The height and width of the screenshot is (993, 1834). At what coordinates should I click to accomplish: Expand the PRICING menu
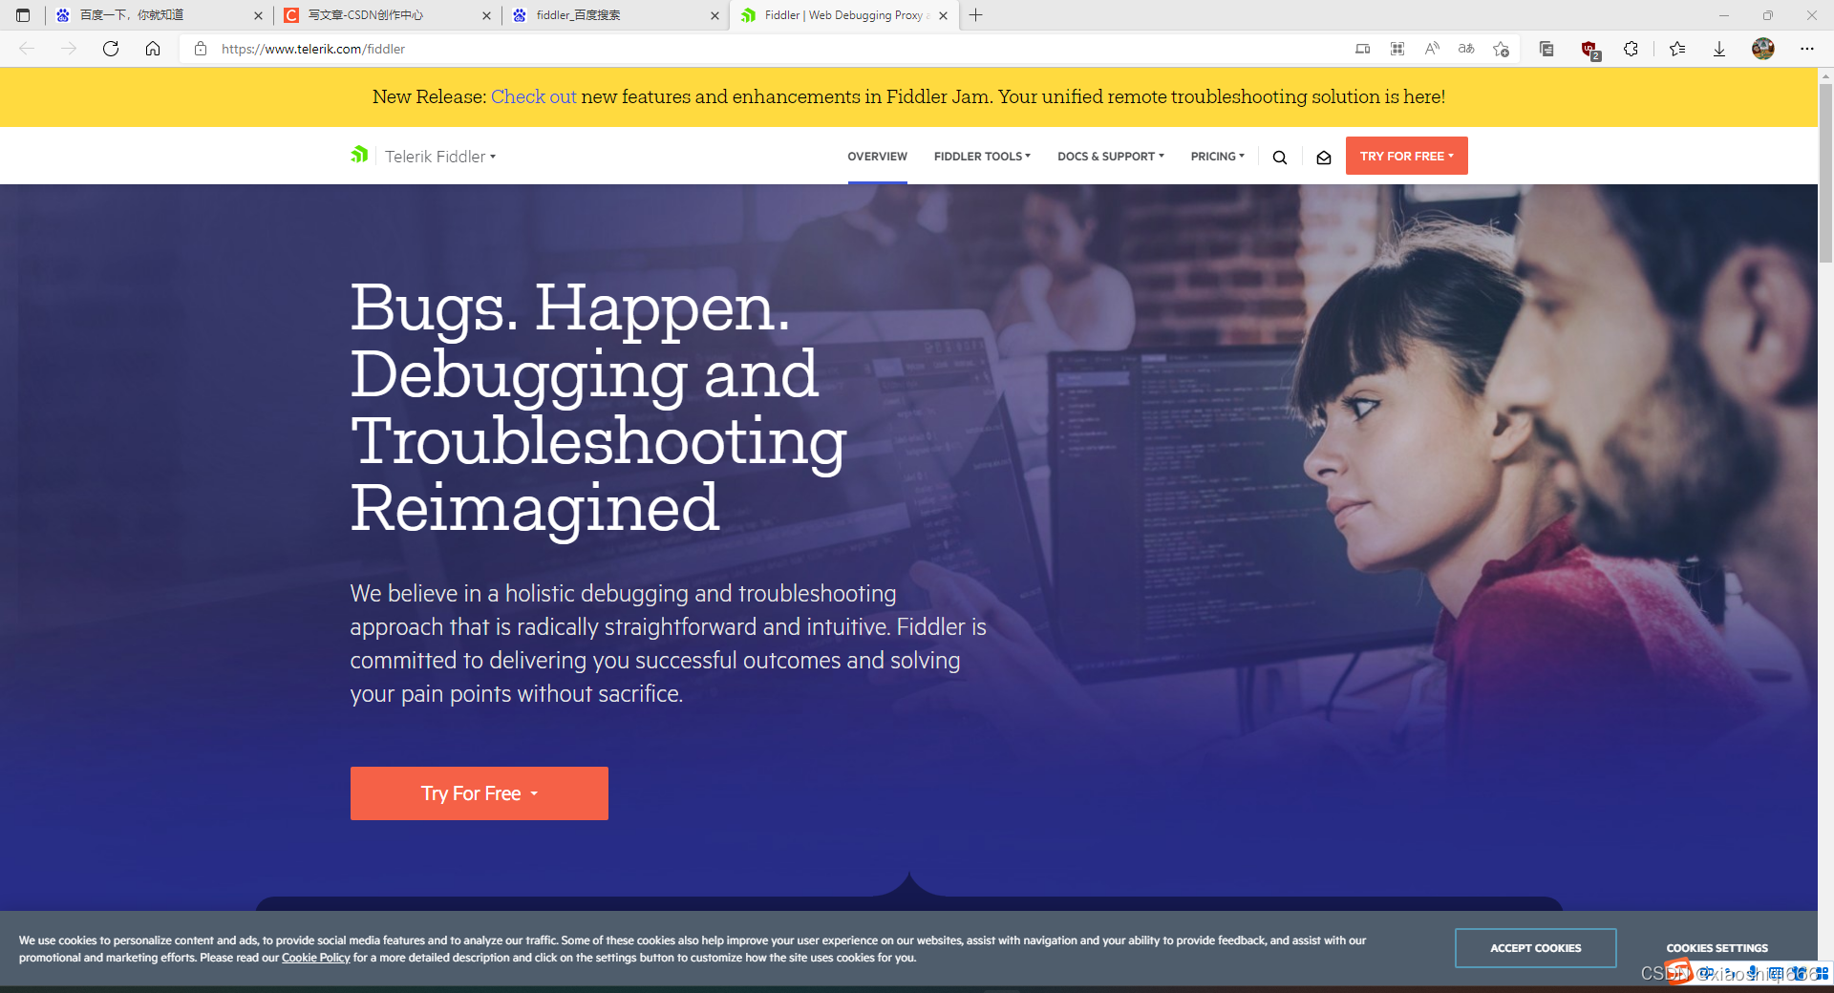coord(1217,157)
